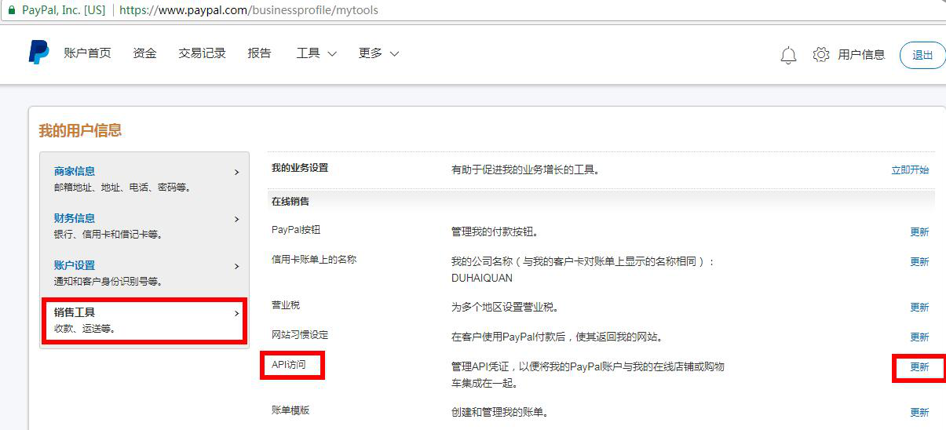Expand the 工具 dropdown menu
This screenshot has height=430, width=946.
pos(316,53)
